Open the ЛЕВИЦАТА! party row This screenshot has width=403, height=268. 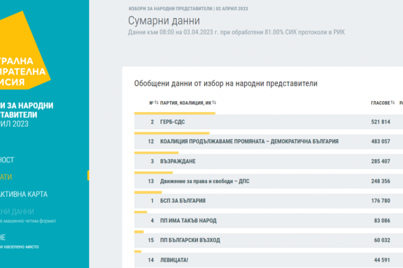[174, 260]
